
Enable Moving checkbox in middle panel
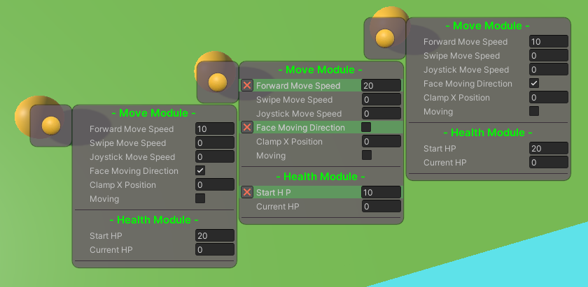pyautogui.click(x=367, y=155)
